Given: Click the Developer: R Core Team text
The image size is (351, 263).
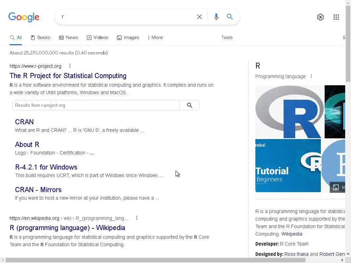Looking at the screenshot, I should coord(282,244).
